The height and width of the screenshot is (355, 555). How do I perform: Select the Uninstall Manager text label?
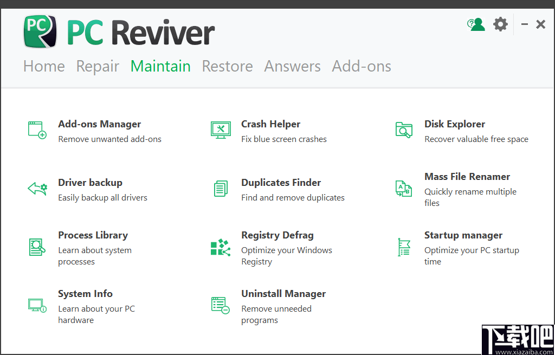[283, 293]
